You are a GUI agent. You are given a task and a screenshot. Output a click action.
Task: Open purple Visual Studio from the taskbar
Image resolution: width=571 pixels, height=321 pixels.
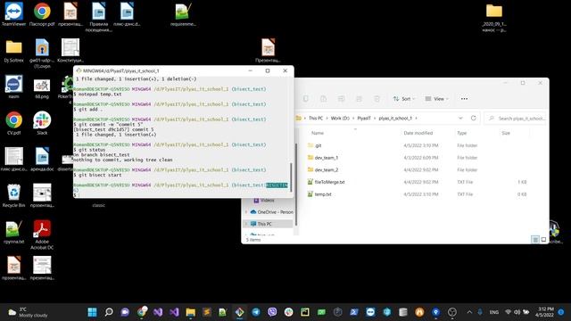coord(174,312)
